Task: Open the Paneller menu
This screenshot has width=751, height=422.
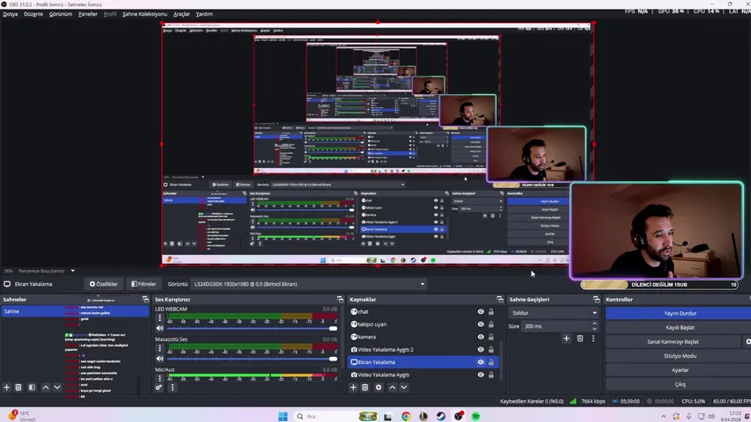Action: pos(88,14)
